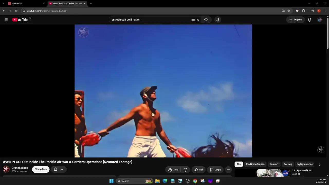Go to the YouTube home logo
329x185 pixels.
tap(20, 20)
